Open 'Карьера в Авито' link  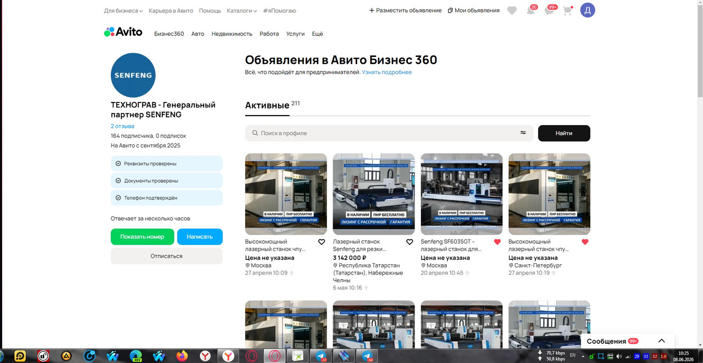point(170,10)
